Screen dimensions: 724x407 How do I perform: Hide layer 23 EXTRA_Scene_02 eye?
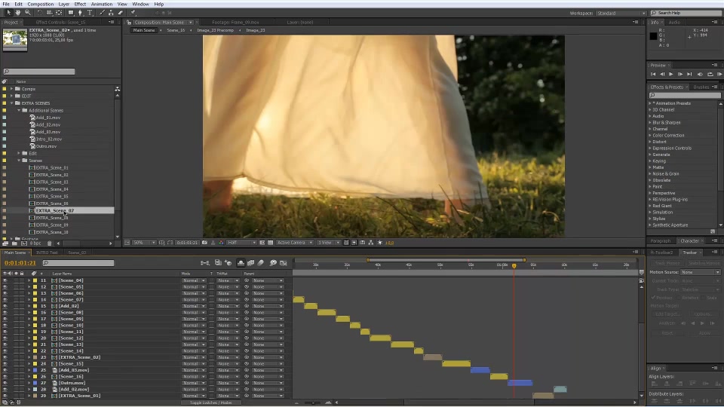5,357
